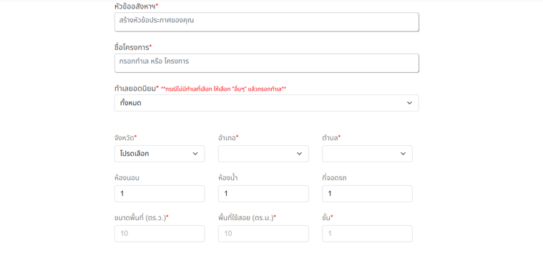The height and width of the screenshot is (258, 543).
Task: Click the ชั้น floor number field
Action: point(367,234)
